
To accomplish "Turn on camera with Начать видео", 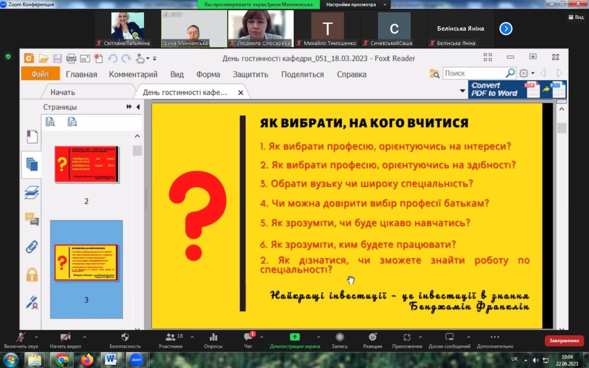I will pos(65,340).
